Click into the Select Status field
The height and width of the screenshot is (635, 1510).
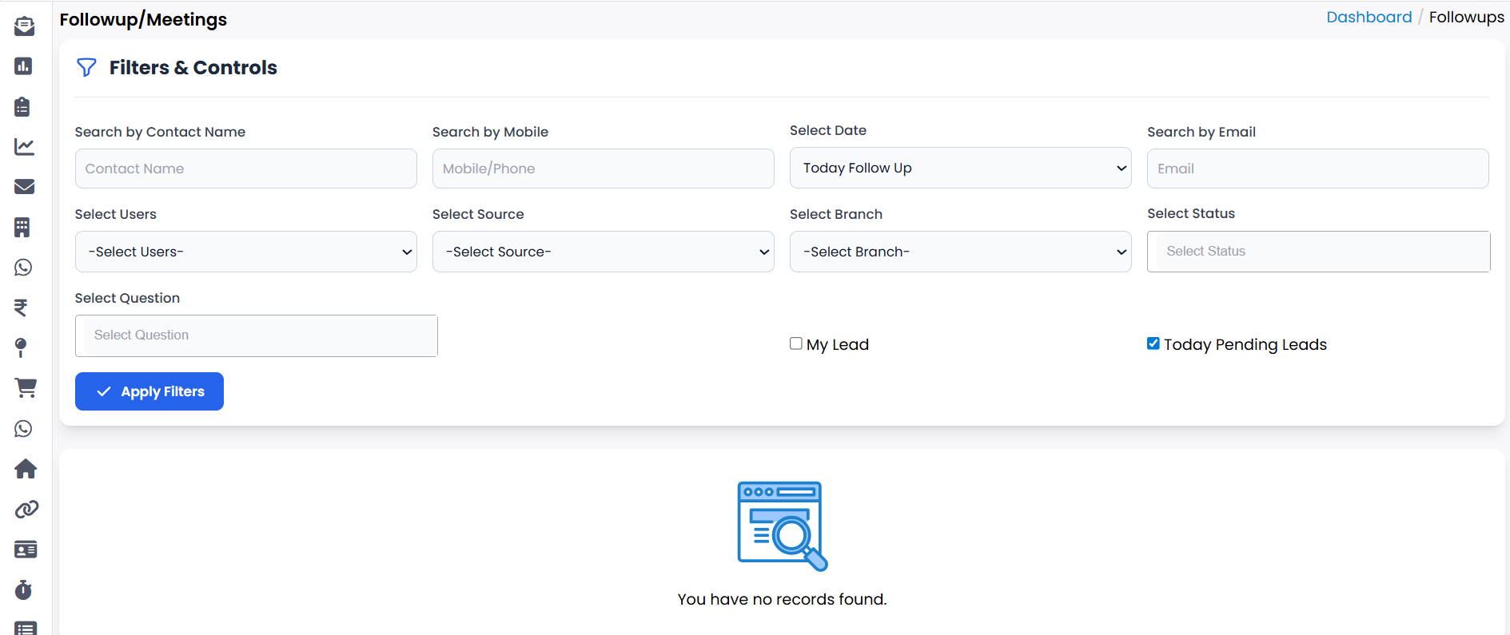[1317, 252]
